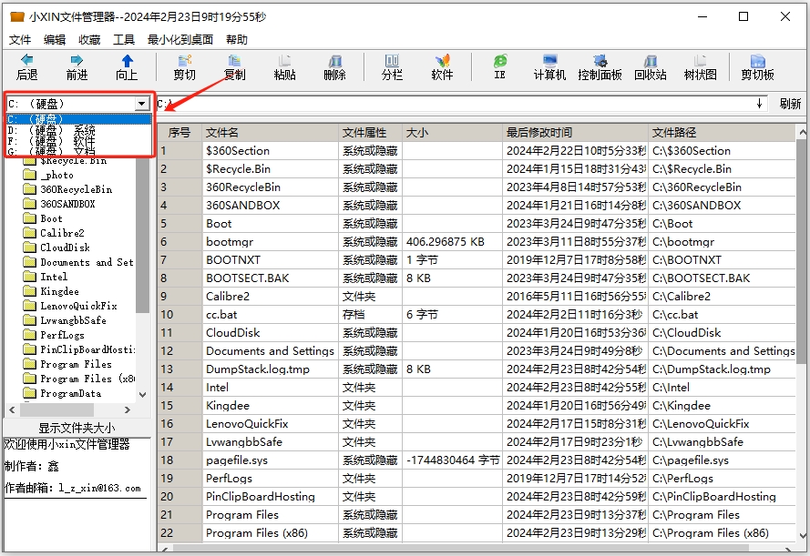Screen dimensions: 810x556
Task: Sort by 大小 column header
Action: pos(452,133)
